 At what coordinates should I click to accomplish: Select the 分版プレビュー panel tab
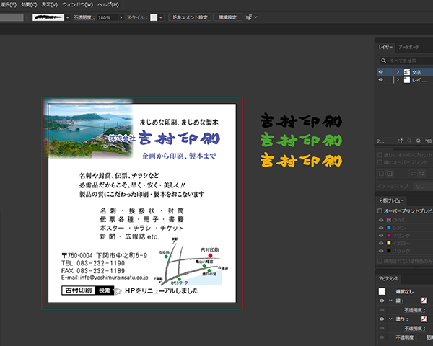[x=391, y=200]
